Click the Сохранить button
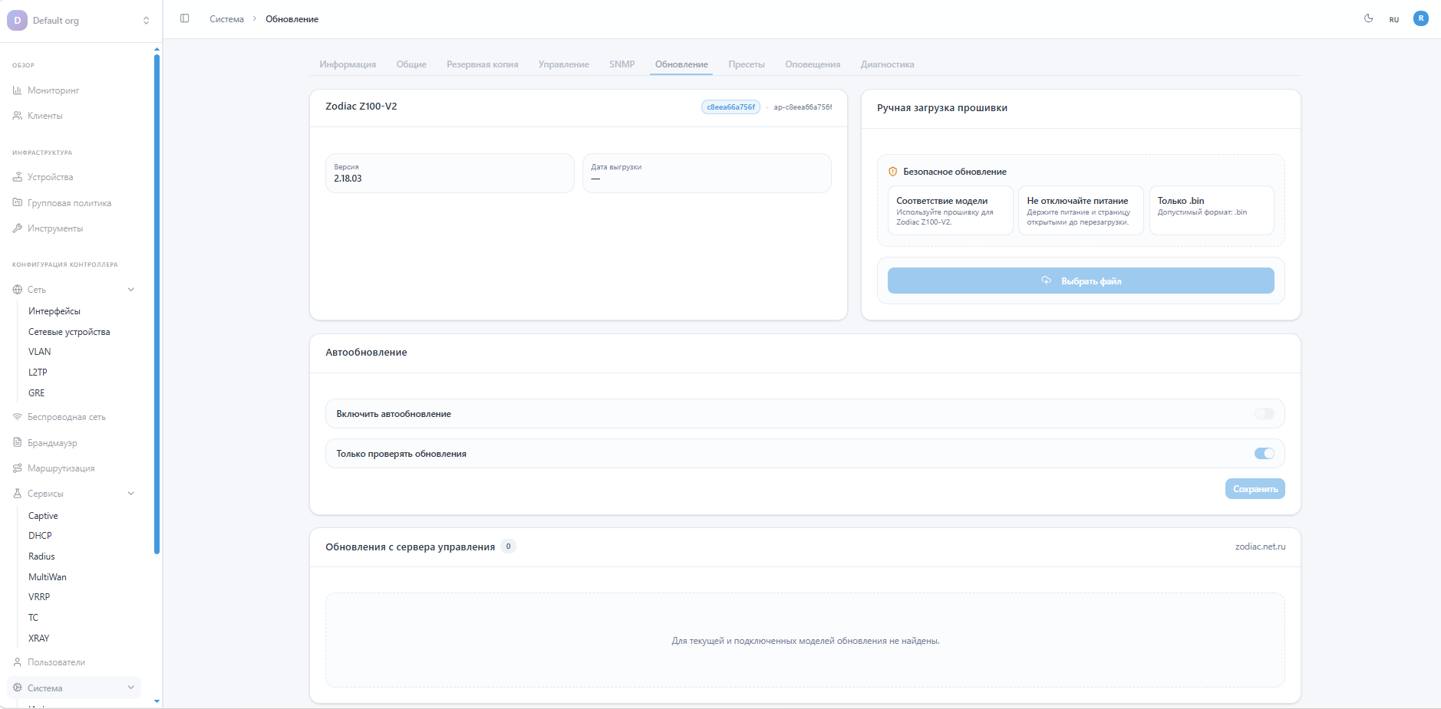The width and height of the screenshot is (1441, 709). tap(1255, 489)
